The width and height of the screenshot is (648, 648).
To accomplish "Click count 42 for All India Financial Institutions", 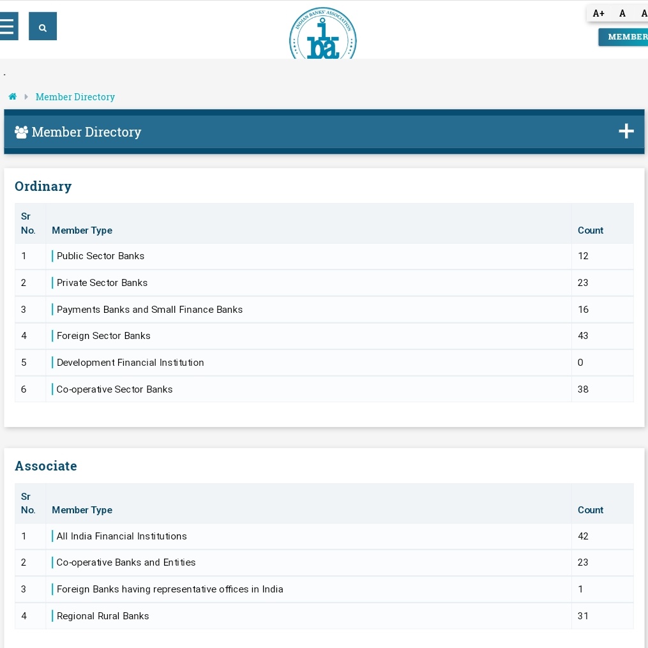I will coord(583,536).
